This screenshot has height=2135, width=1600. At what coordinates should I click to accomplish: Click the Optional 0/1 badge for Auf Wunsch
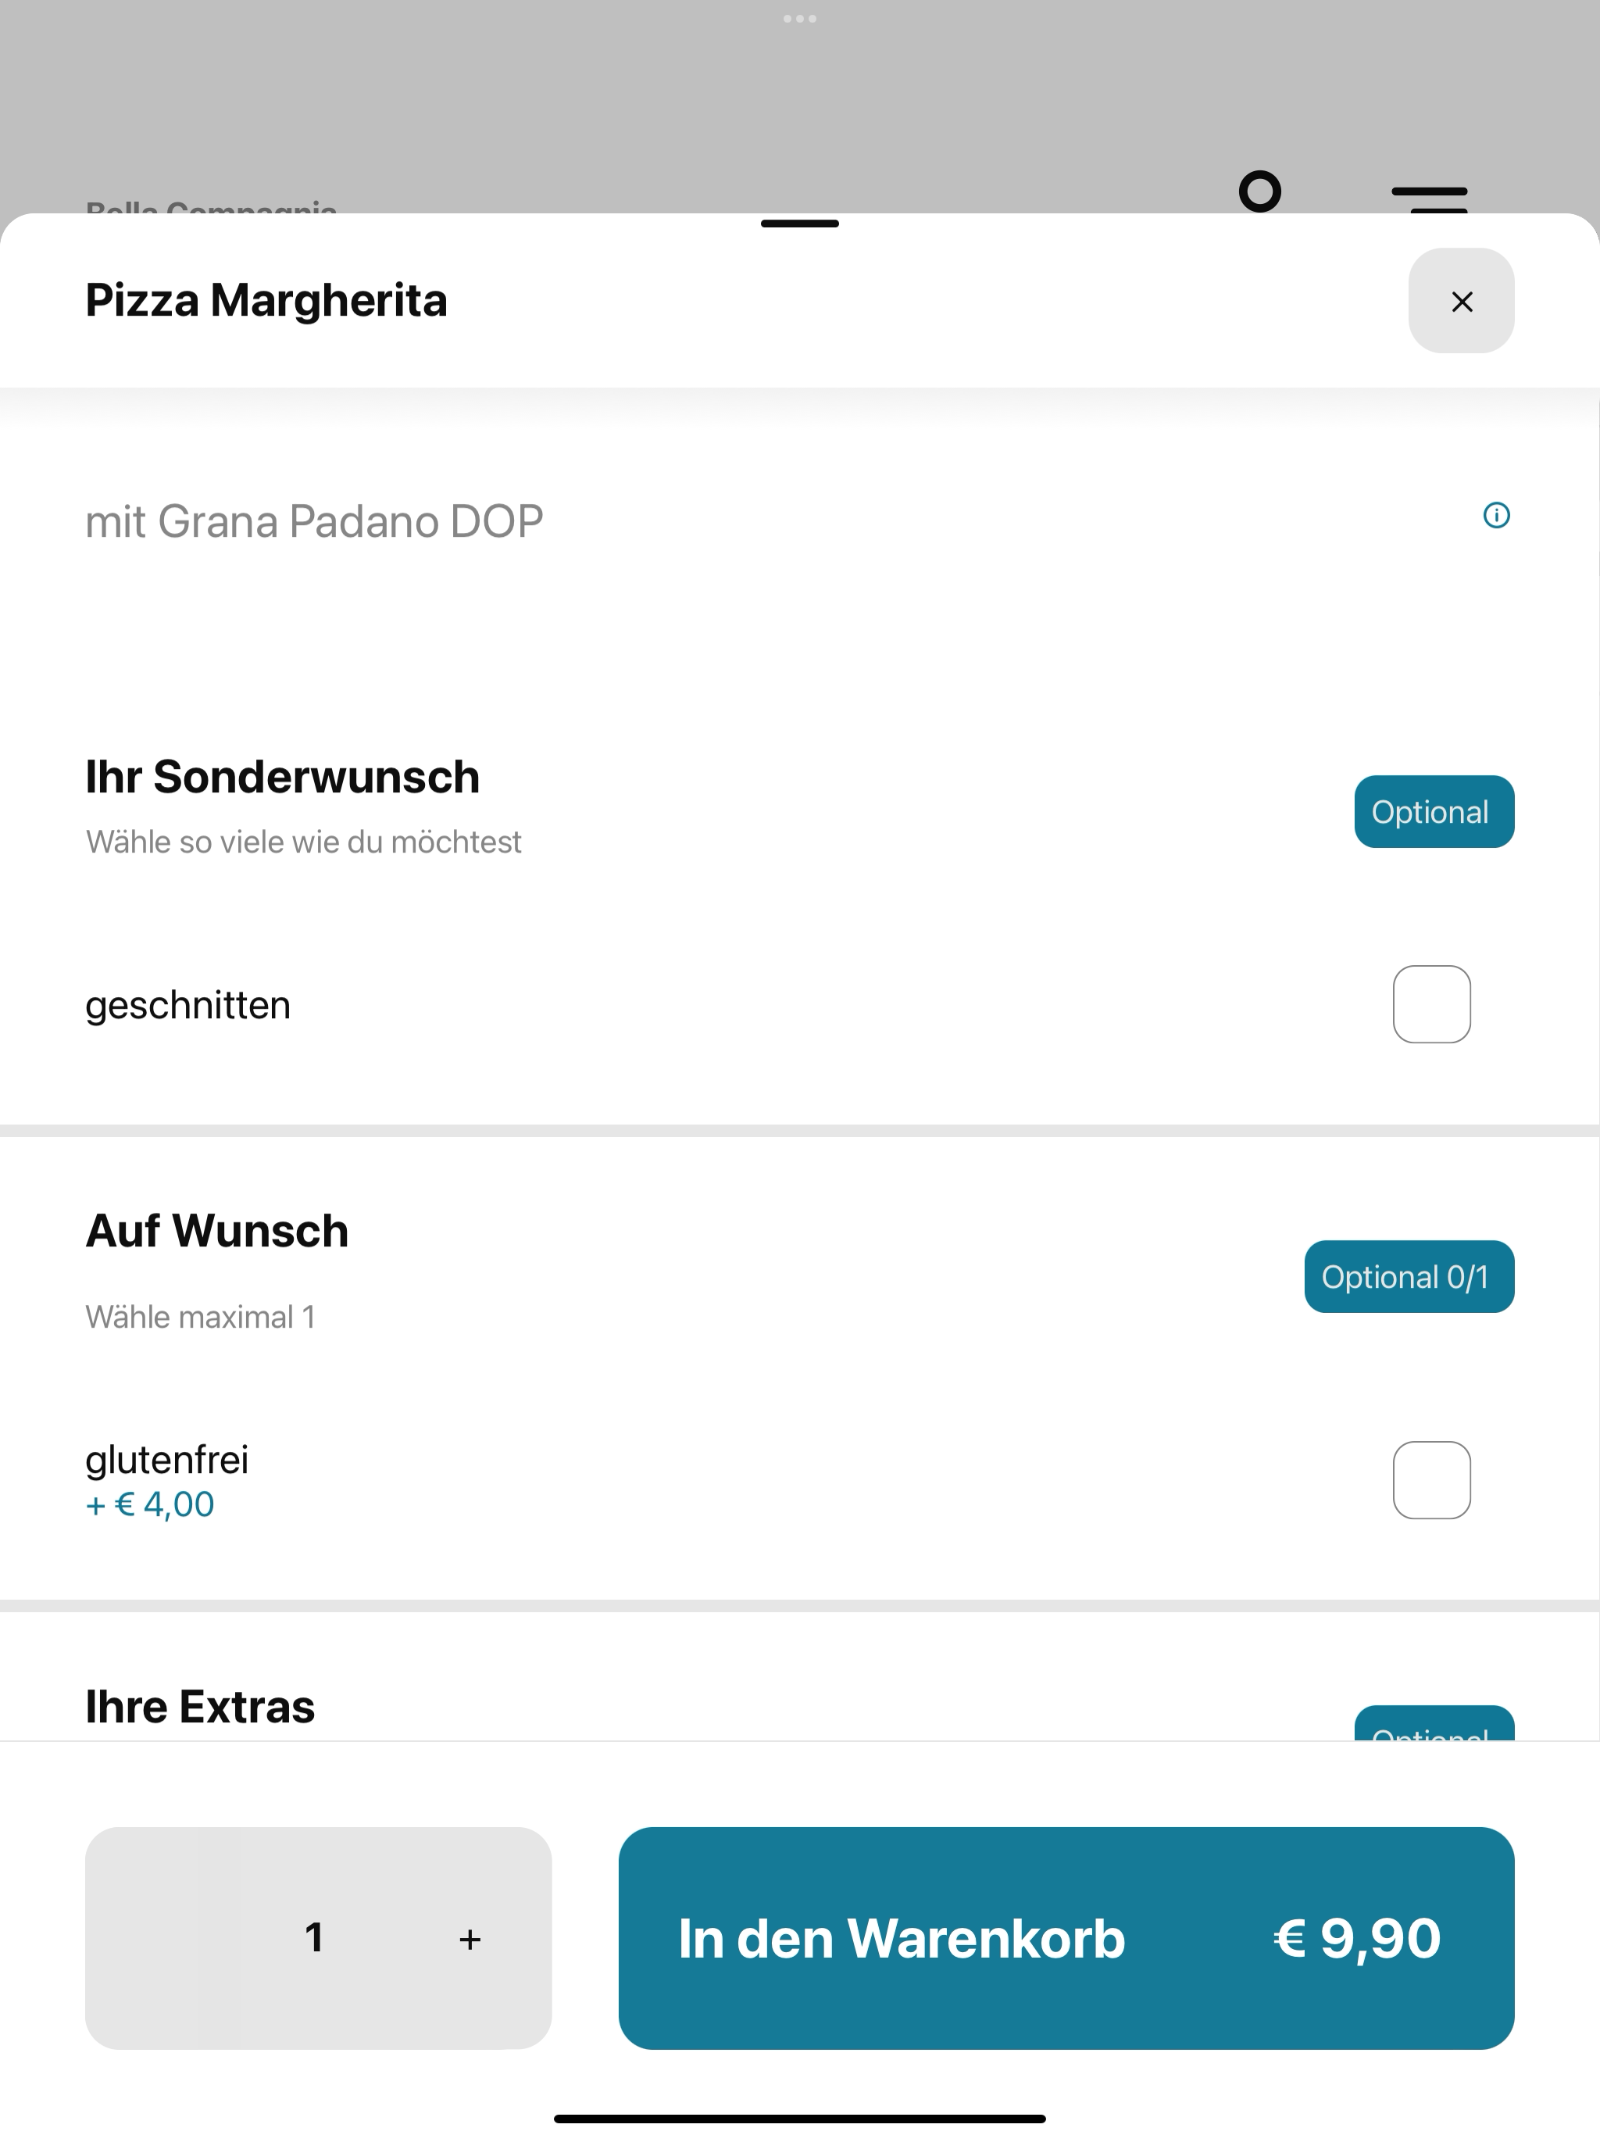tap(1409, 1277)
